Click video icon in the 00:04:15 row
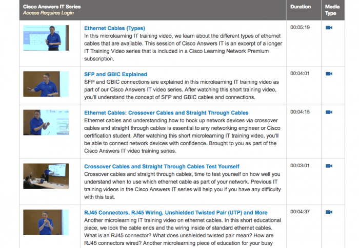 [x=329, y=112]
